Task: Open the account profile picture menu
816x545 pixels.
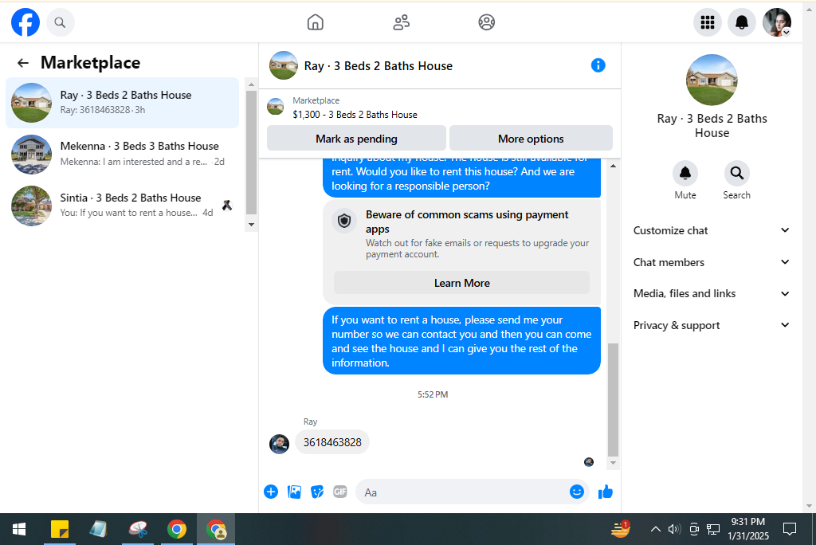Action: (x=777, y=22)
